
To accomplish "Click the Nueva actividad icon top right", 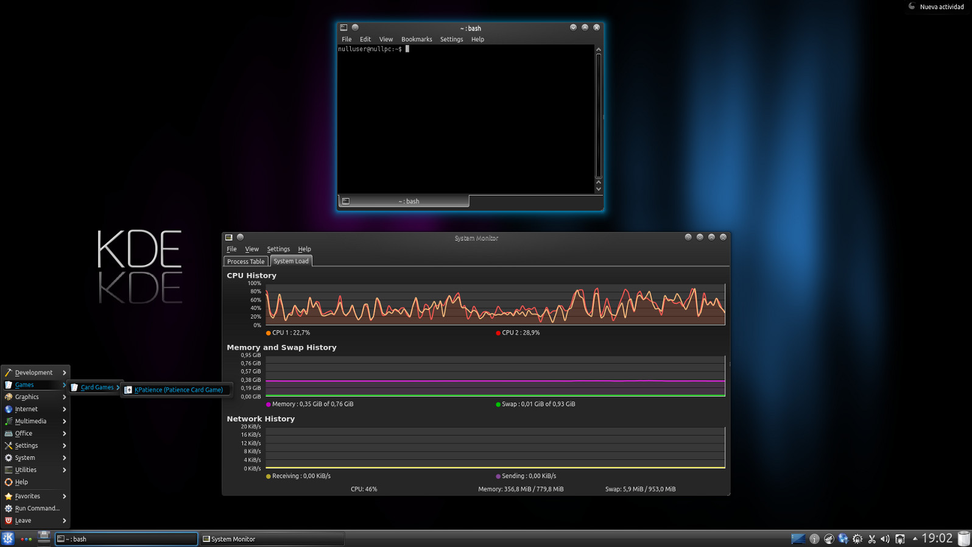I will tap(912, 6).
